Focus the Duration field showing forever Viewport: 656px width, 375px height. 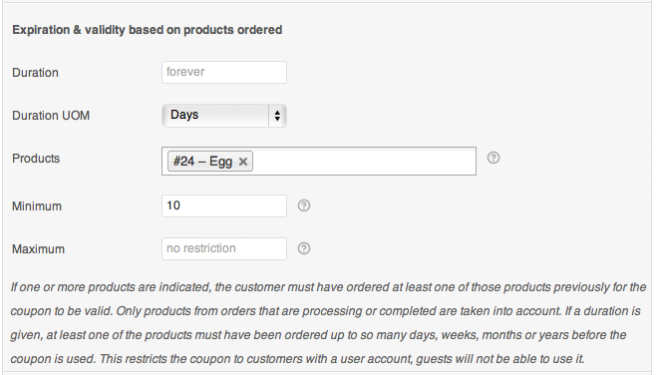tap(224, 72)
